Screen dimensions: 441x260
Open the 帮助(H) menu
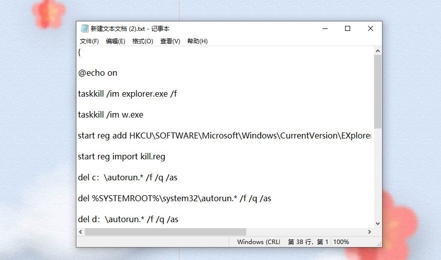pyautogui.click(x=197, y=41)
